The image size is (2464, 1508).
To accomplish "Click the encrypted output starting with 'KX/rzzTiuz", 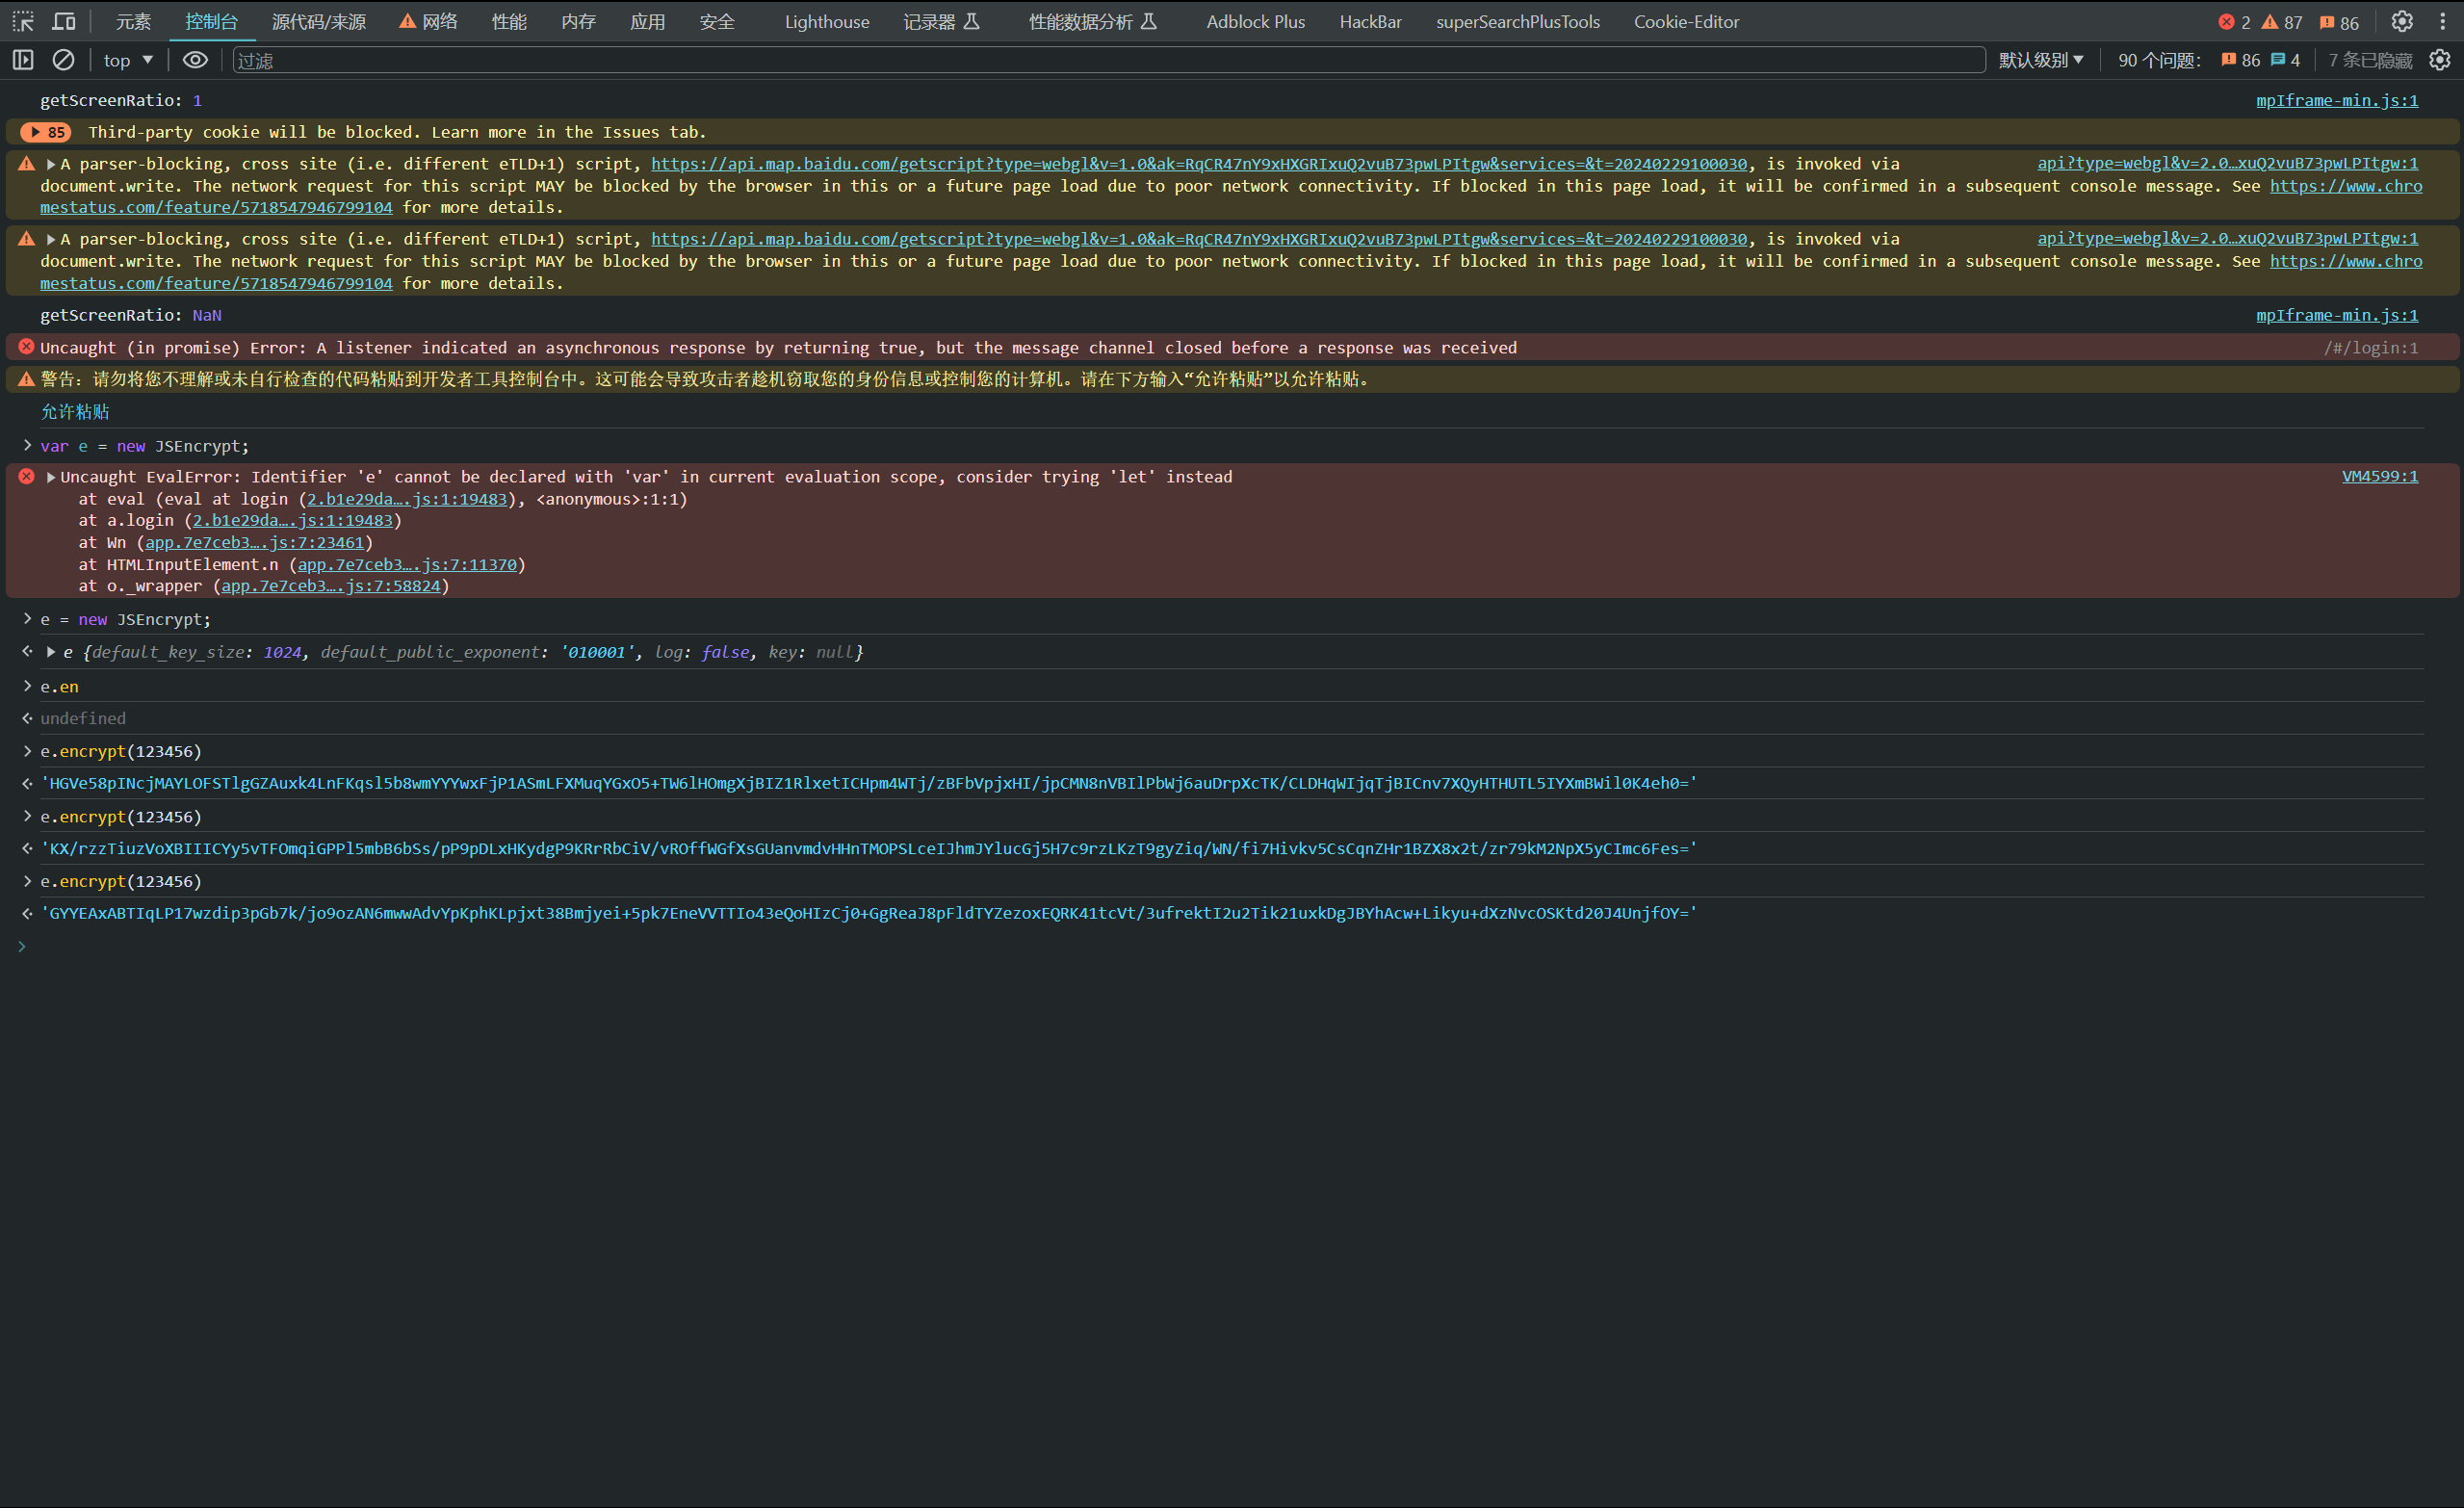I will click(868, 848).
